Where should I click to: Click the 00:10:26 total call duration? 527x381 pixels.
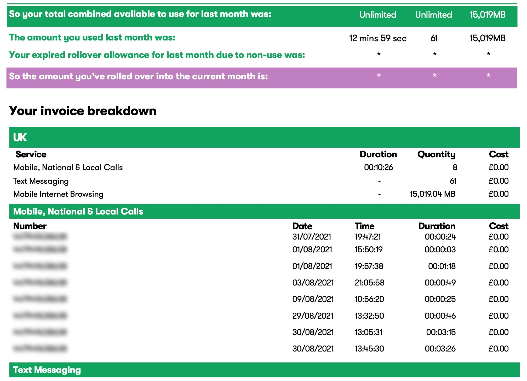(x=378, y=167)
